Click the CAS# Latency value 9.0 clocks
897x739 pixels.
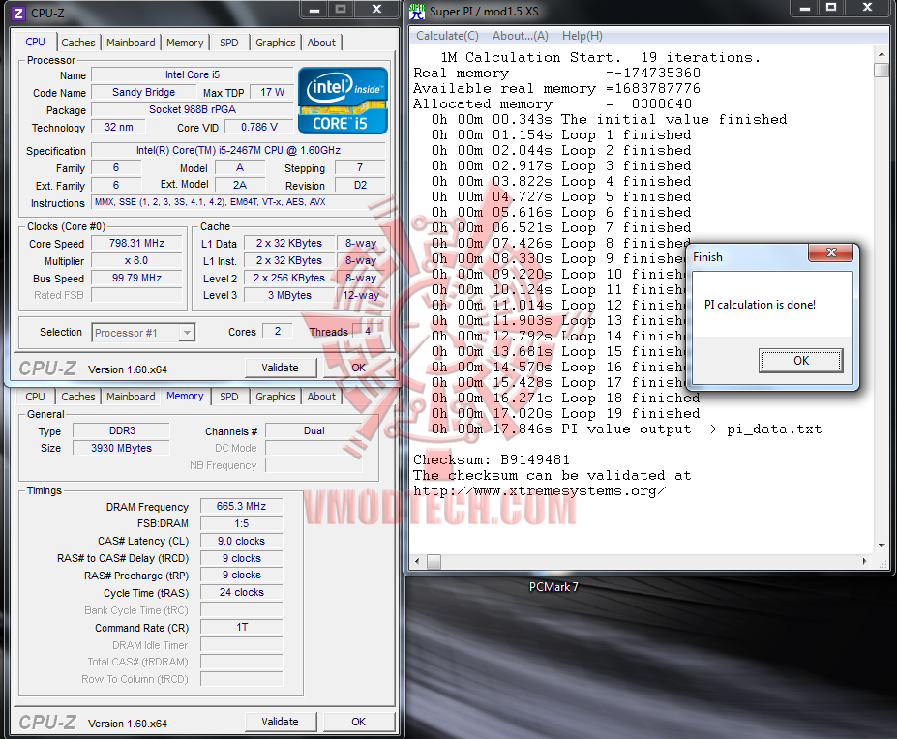click(x=241, y=541)
